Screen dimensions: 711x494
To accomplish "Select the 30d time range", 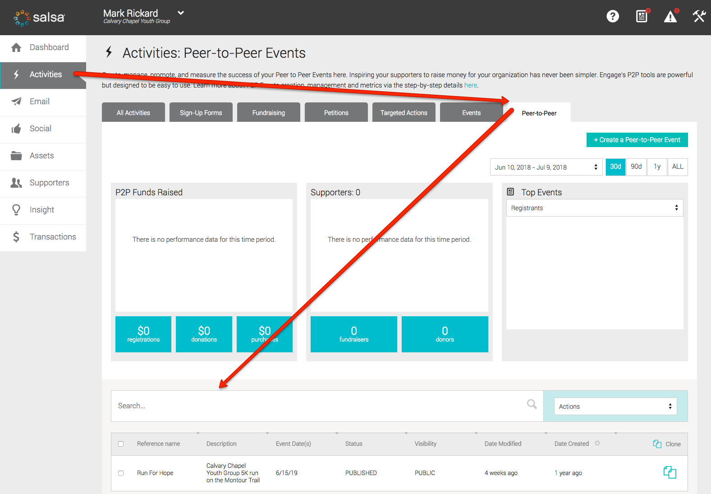I will (x=615, y=167).
